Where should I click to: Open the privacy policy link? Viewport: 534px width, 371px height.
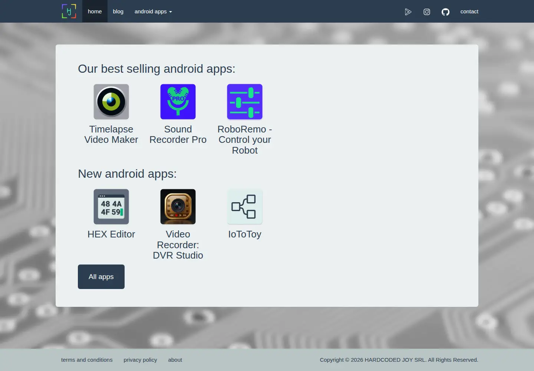point(140,360)
